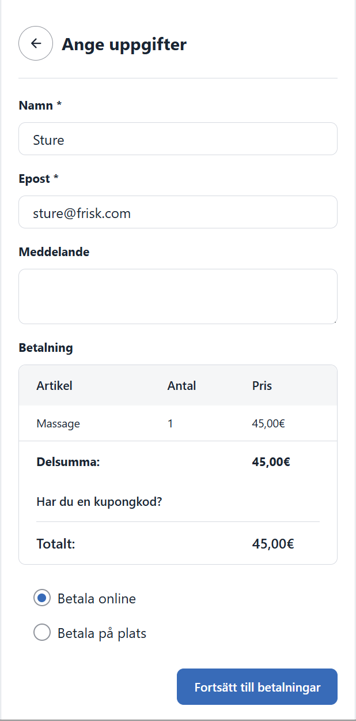Click the Artikel column header

[55, 386]
